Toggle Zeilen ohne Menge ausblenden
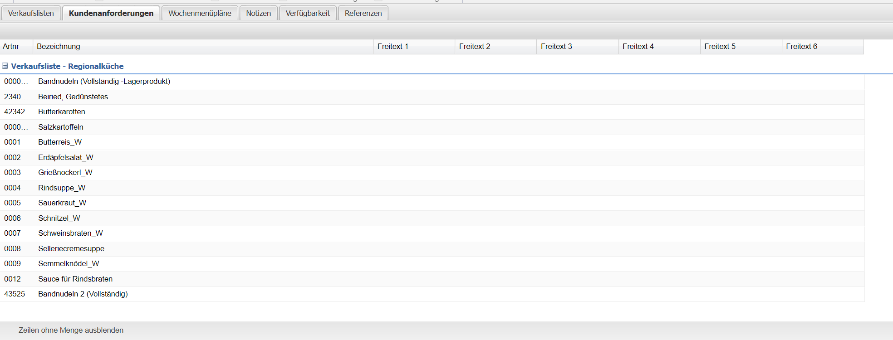893x340 pixels. [x=71, y=330]
